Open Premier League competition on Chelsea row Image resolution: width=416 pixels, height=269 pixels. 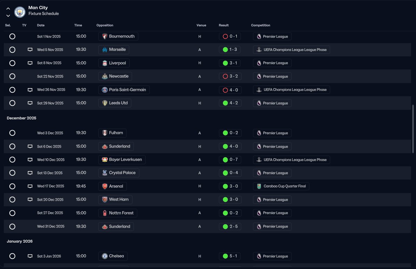(x=272, y=256)
